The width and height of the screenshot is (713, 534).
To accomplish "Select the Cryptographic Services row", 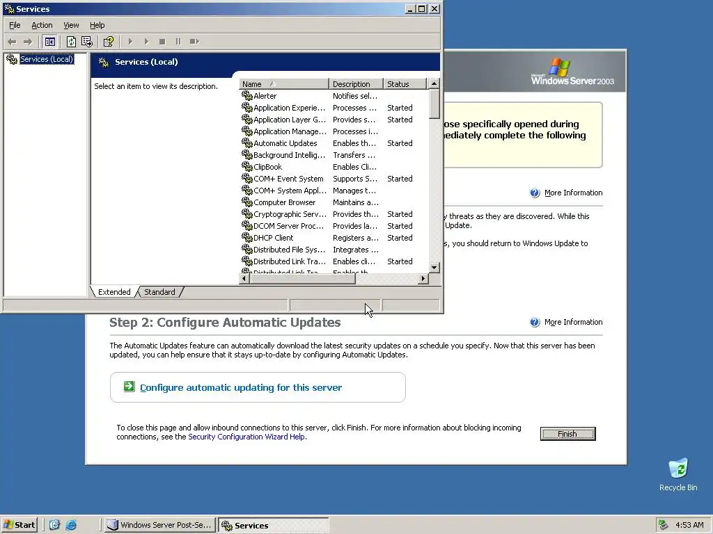I will [x=334, y=214].
